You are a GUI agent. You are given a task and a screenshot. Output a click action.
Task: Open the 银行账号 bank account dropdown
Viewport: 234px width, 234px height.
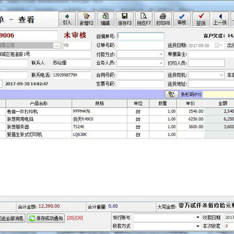point(198,218)
